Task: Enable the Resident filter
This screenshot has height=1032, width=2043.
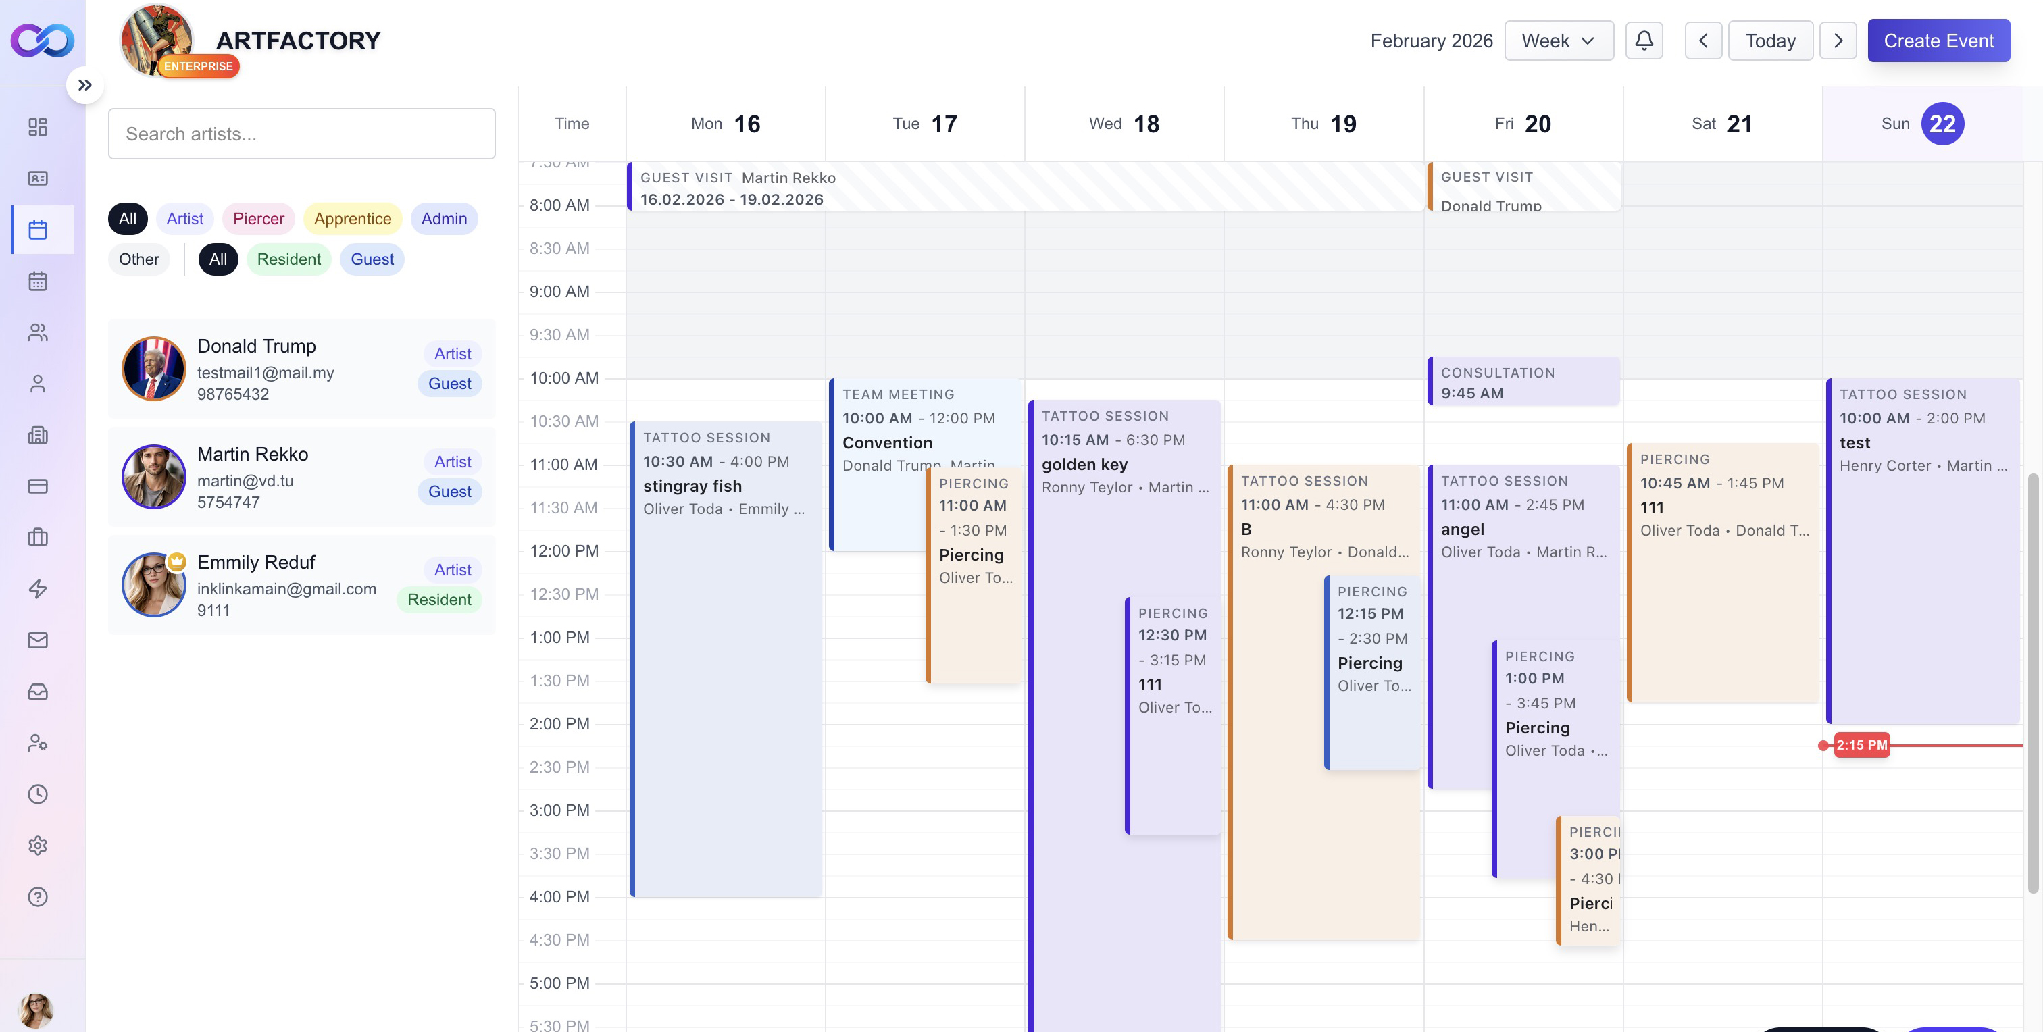Action: tap(288, 259)
